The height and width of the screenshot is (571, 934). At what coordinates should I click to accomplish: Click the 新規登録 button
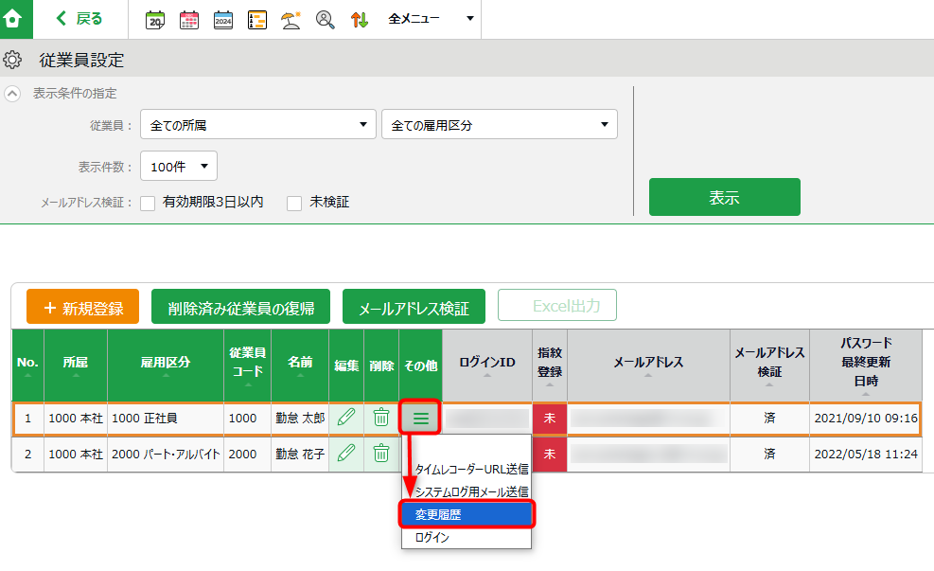pos(82,306)
